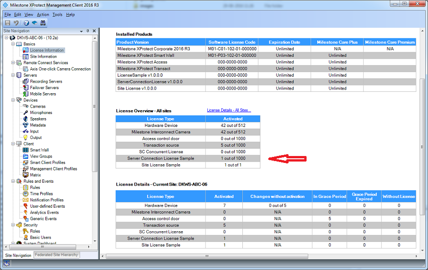Collapse the Rules and Events node

click(x=13, y=181)
